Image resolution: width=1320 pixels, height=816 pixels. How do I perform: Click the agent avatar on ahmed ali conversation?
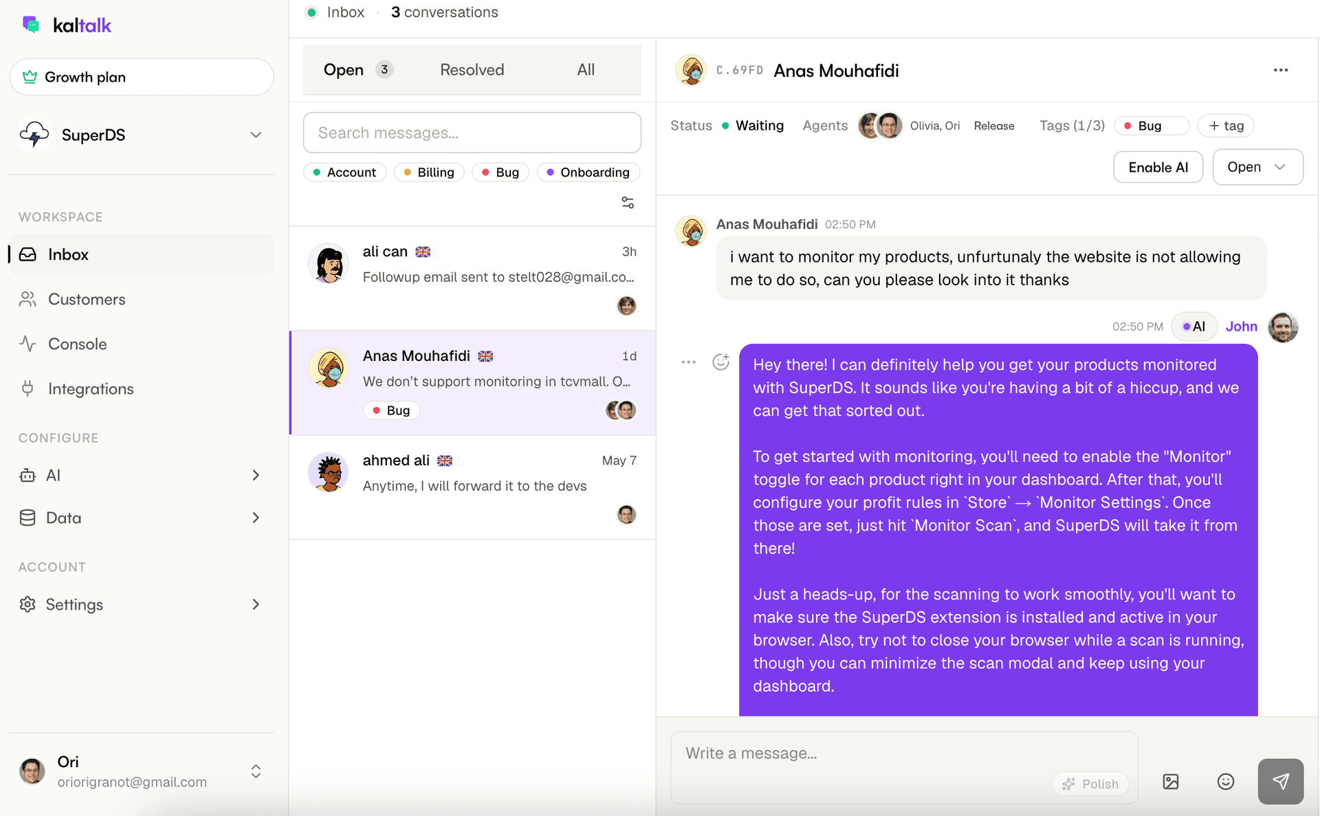626,514
